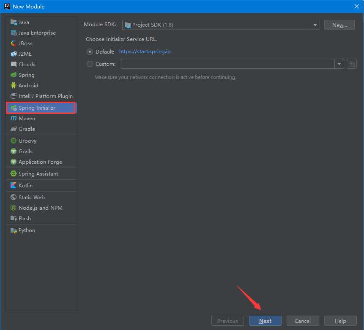Click the Clouds icon

(14, 64)
